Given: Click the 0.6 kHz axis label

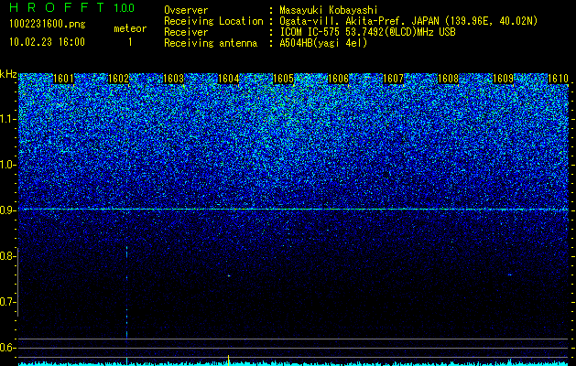Looking at the screenshot, I should coord(6,348).
